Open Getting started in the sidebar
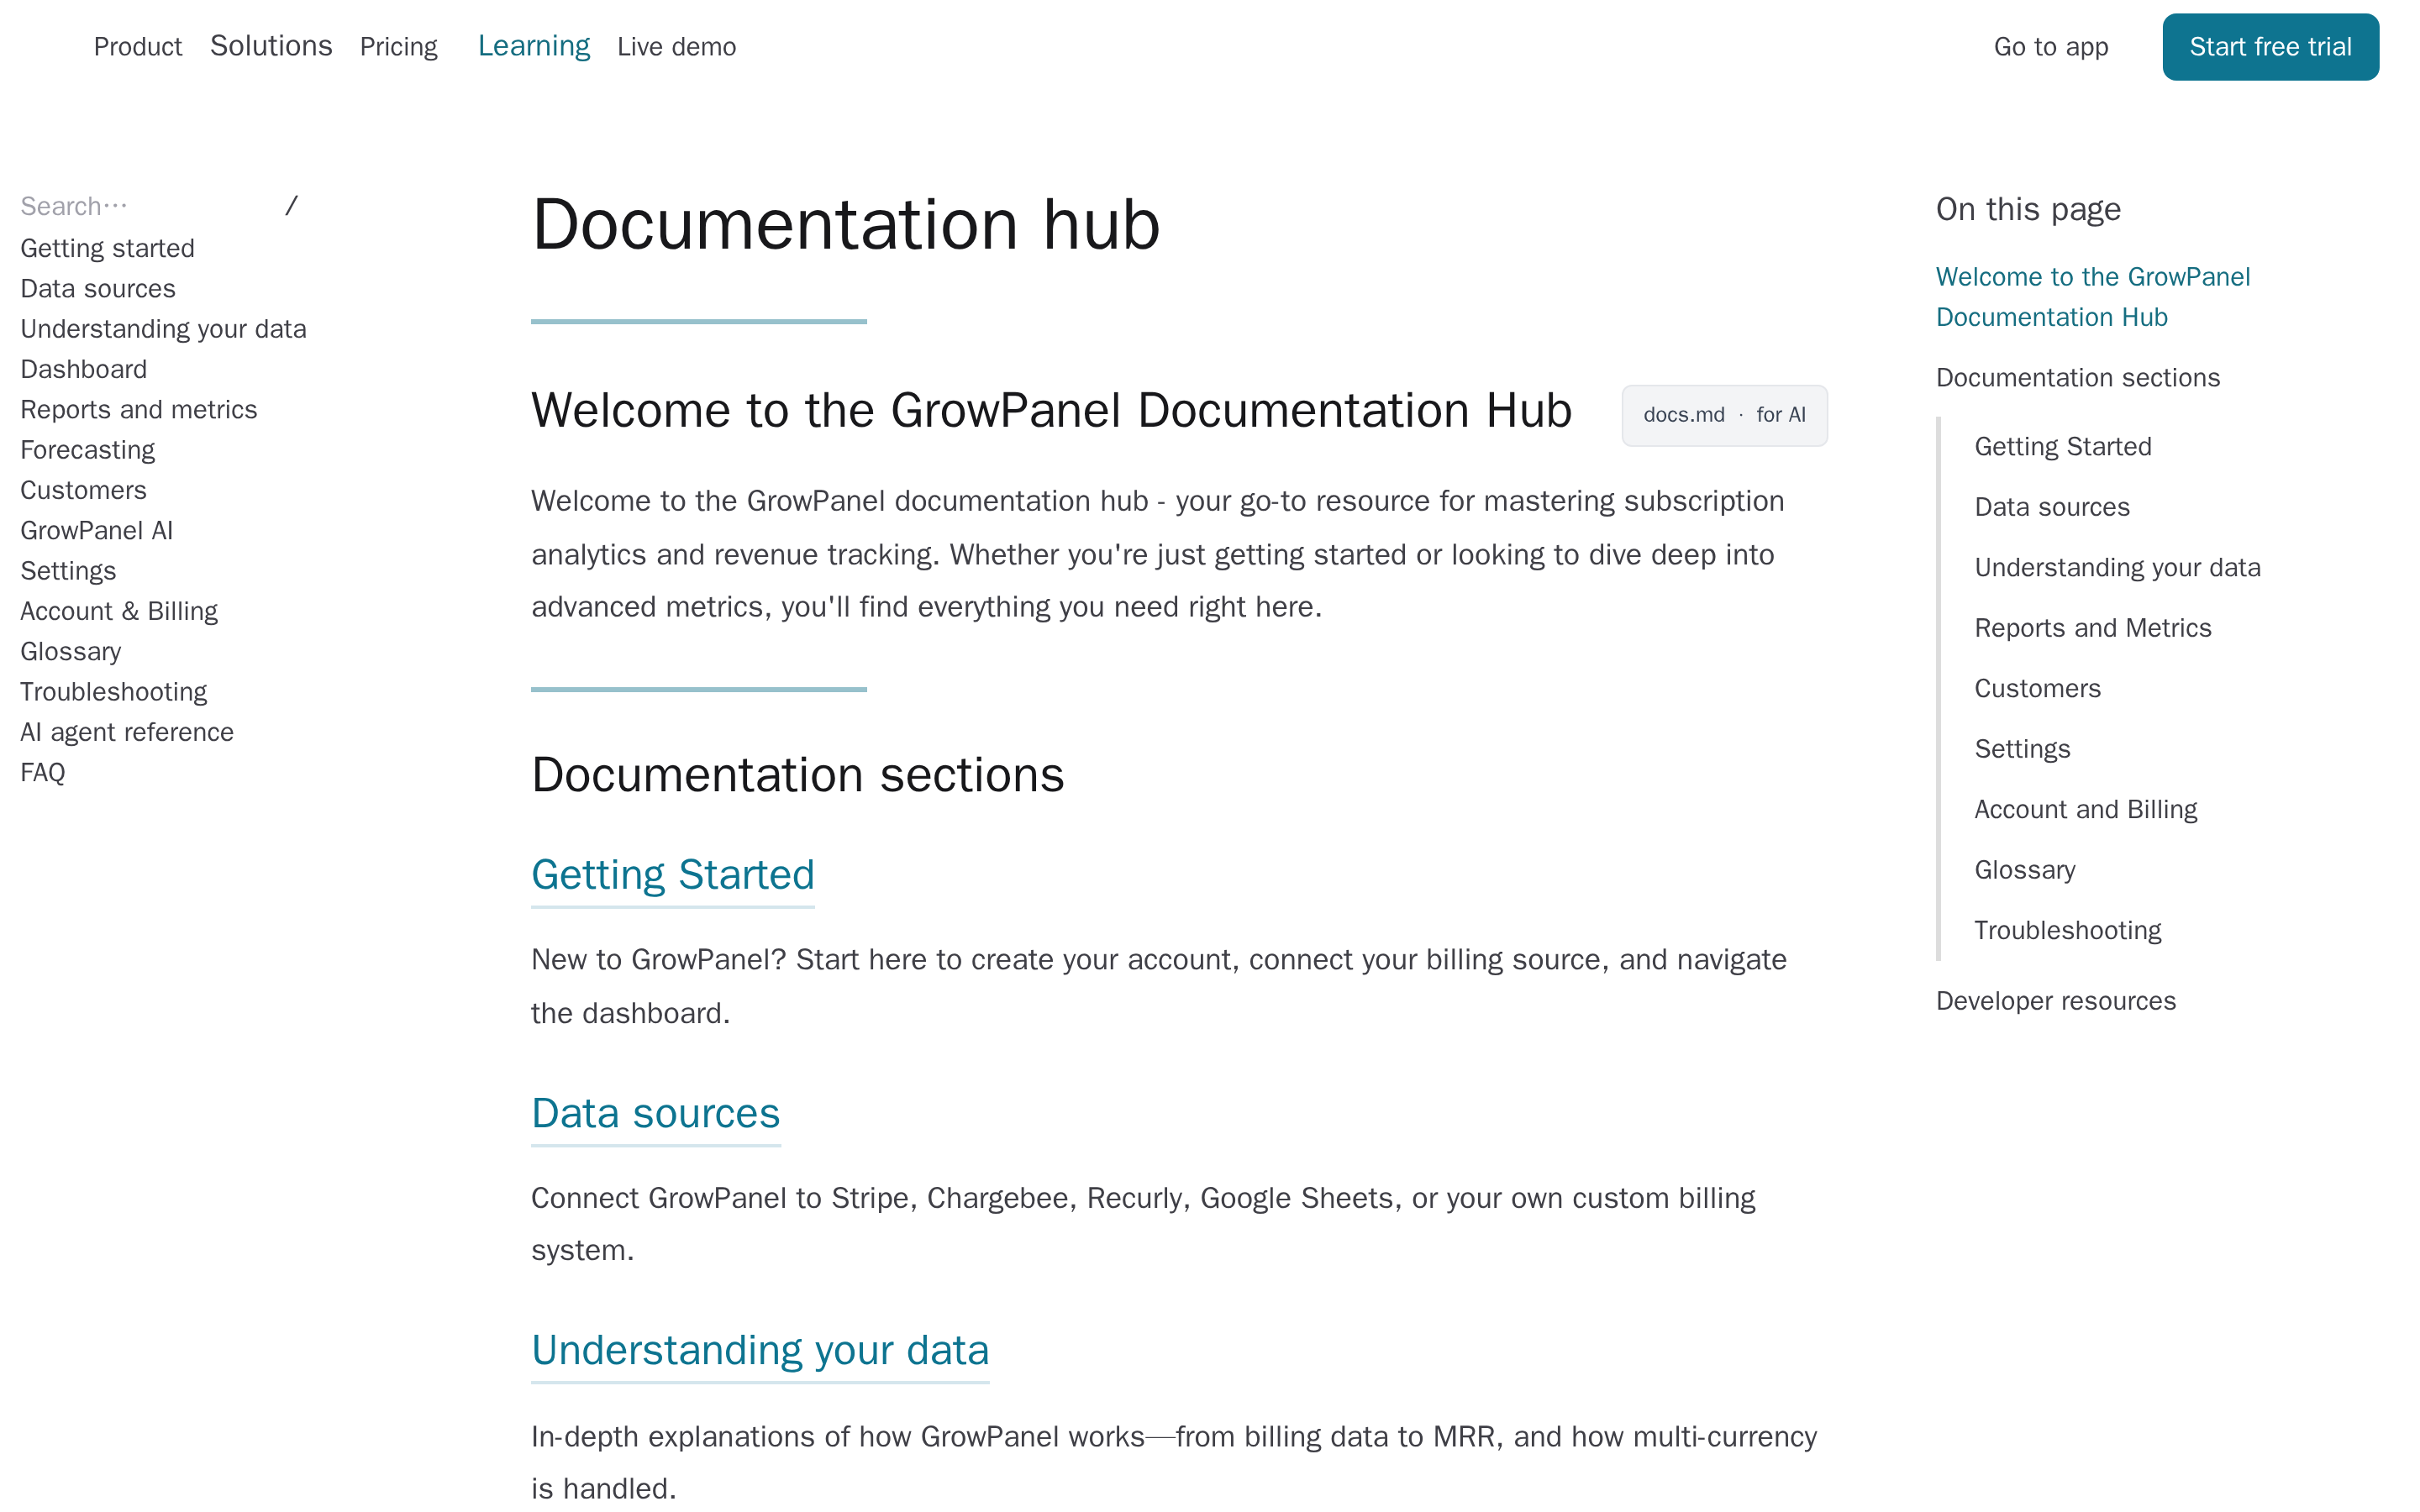Image resolution: width=2420 pixels, height=1512 pixels. coord(108,248)
